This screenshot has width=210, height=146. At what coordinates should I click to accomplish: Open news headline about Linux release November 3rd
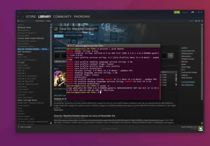point(84,116)
